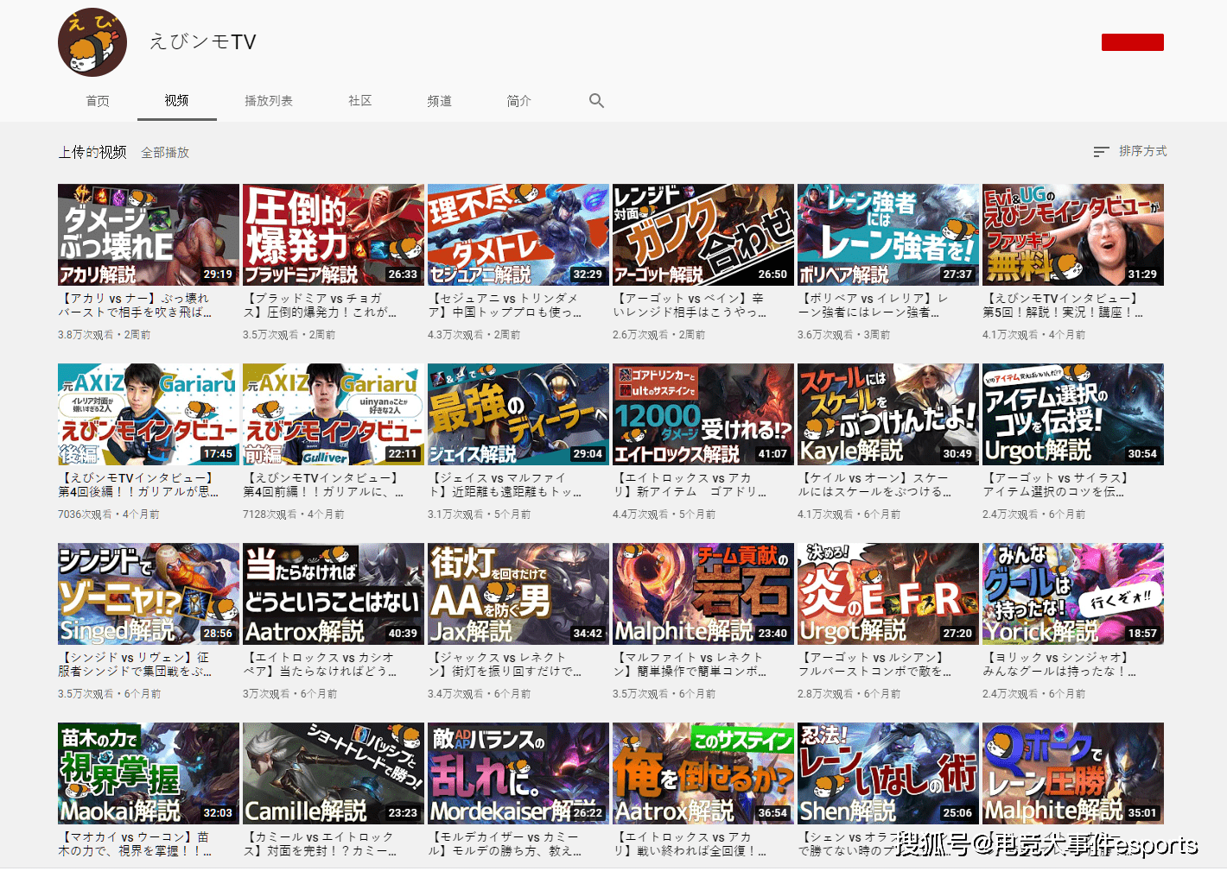Click the 【ジェイス vs マルファイト】 video title
The width and height of the screenshot is (1227, 871).
[505, 485]
